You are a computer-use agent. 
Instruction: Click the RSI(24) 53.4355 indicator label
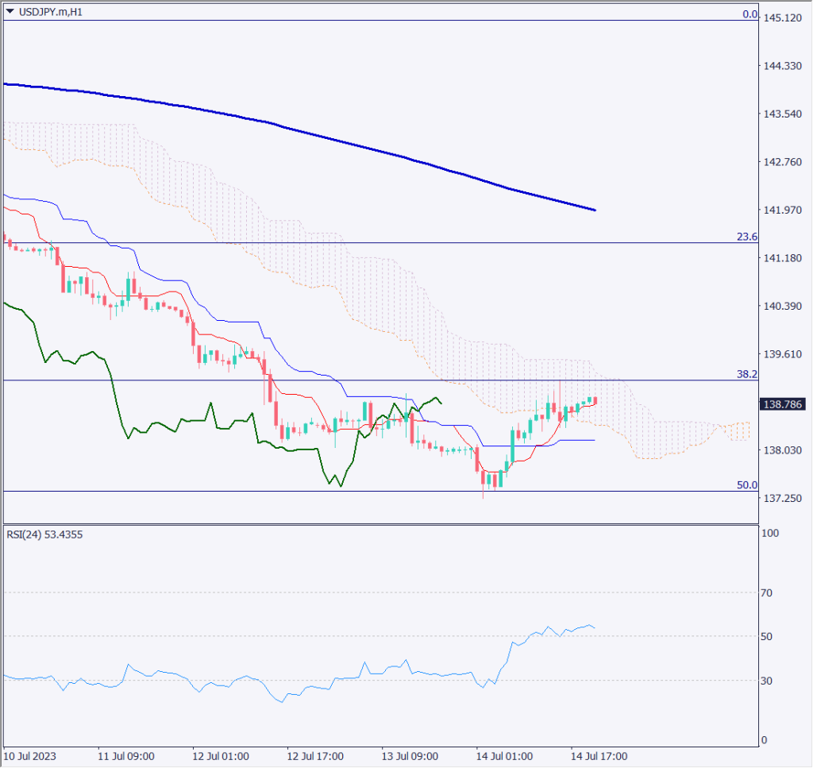click(44, 535)
